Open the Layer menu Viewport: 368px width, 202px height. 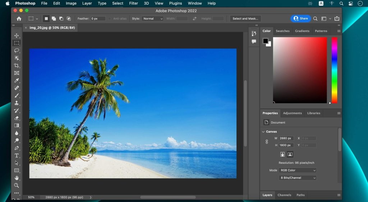(x=87, y=3)
